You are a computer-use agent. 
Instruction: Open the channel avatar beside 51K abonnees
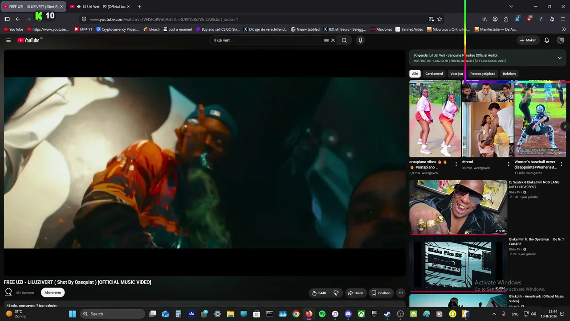point(8,292)
